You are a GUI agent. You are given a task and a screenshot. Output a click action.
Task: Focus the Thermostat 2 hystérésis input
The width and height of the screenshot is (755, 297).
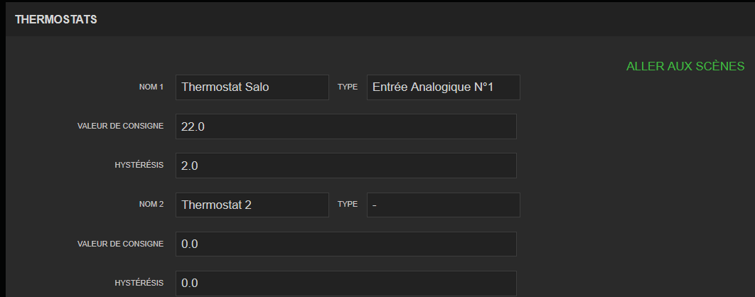pyautogui.click(x=346, y=283)
